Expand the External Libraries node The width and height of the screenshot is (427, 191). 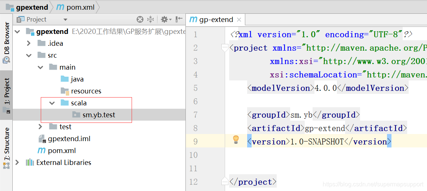(x=18, y=162)
